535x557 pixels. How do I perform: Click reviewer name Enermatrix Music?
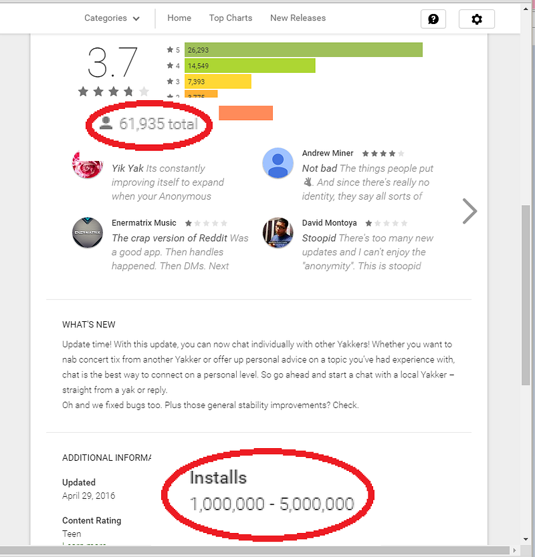[x=144, y=222]
